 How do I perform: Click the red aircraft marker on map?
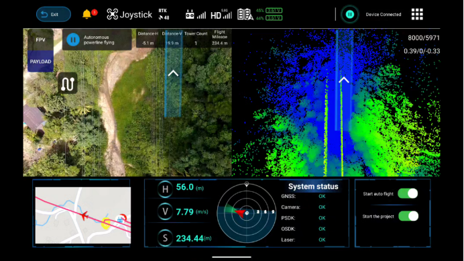click(x=84, y=215)
